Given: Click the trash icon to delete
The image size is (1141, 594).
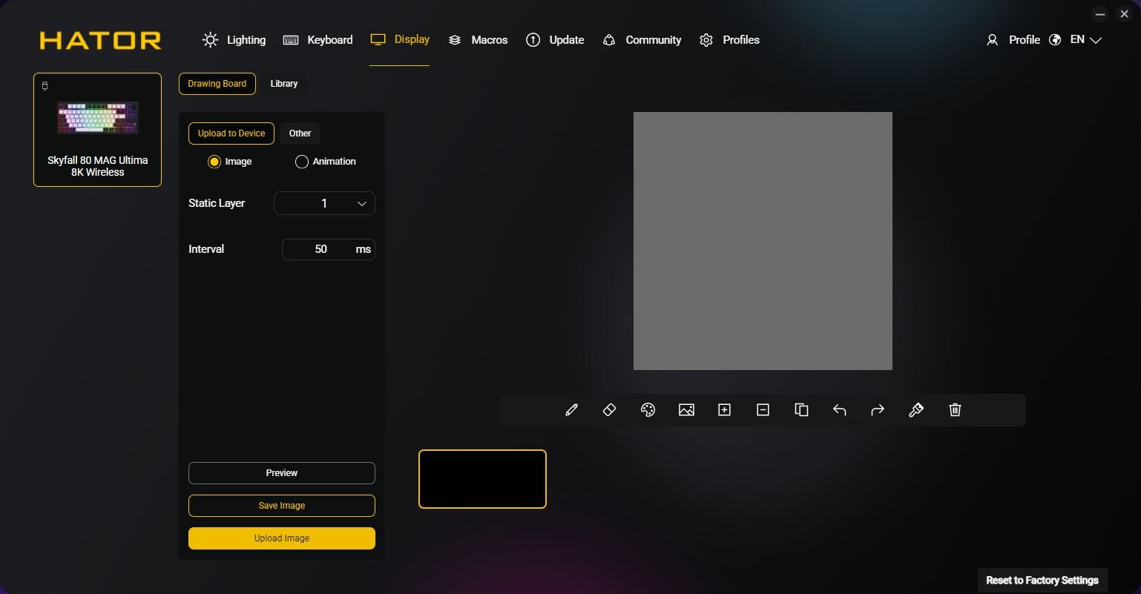Looking at the screenshot, I should (x=955, y=410).
